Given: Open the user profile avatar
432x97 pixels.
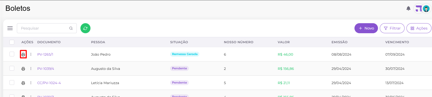Looking at the screenshot, I should pyautogui.click(x=426, y=9).
